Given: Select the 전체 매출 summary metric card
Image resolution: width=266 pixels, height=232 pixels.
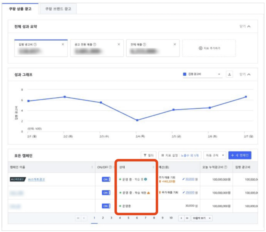Looking at the screenshot, I should [x=153, y=48].
